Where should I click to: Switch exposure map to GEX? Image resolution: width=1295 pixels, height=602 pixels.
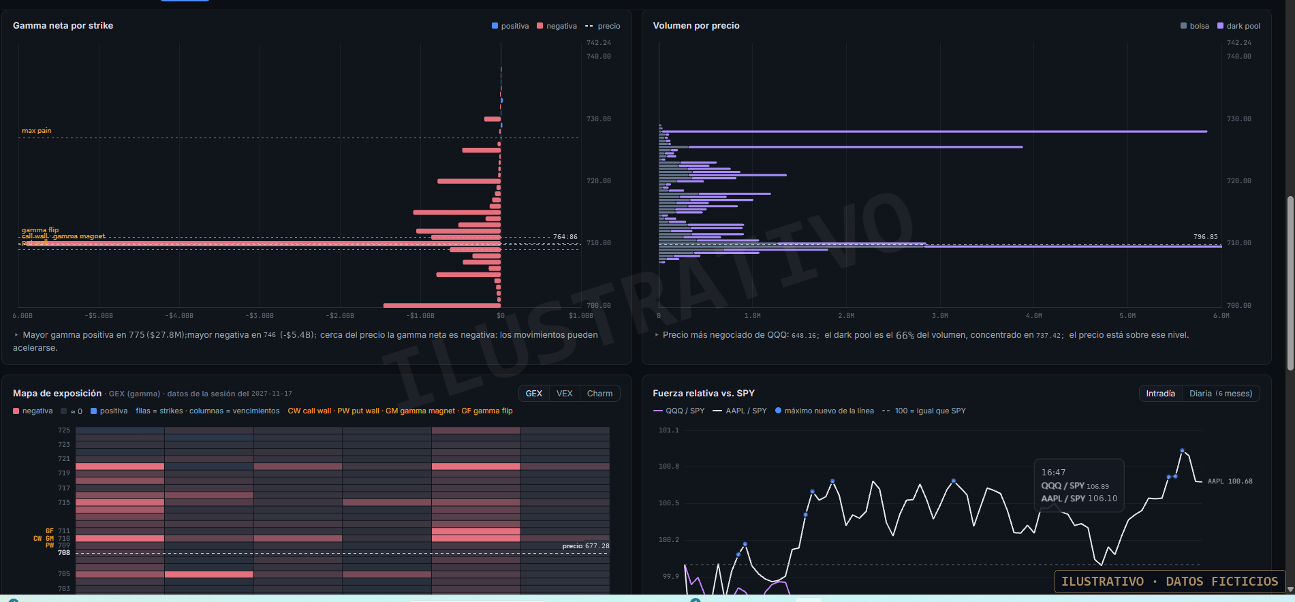point(534,394)
